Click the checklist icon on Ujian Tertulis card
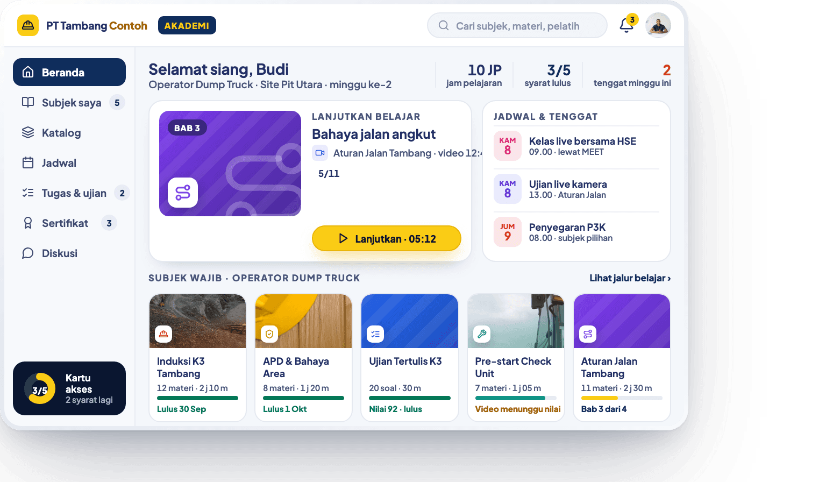Image resolution: width=826 pixels, height=482 pixels. click(x=375, y=334)
